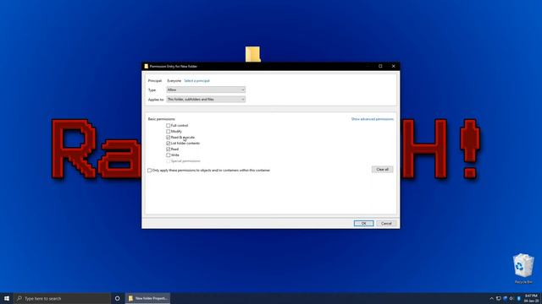This screenshot has height=304, width=542.
Task: Toggle the Read permission checkbox
Action: [168, 149]
